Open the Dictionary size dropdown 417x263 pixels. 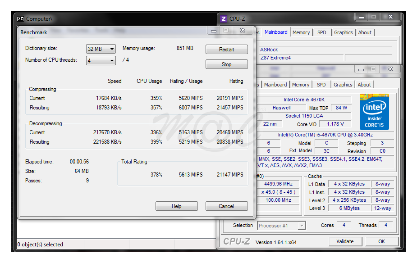101,49
